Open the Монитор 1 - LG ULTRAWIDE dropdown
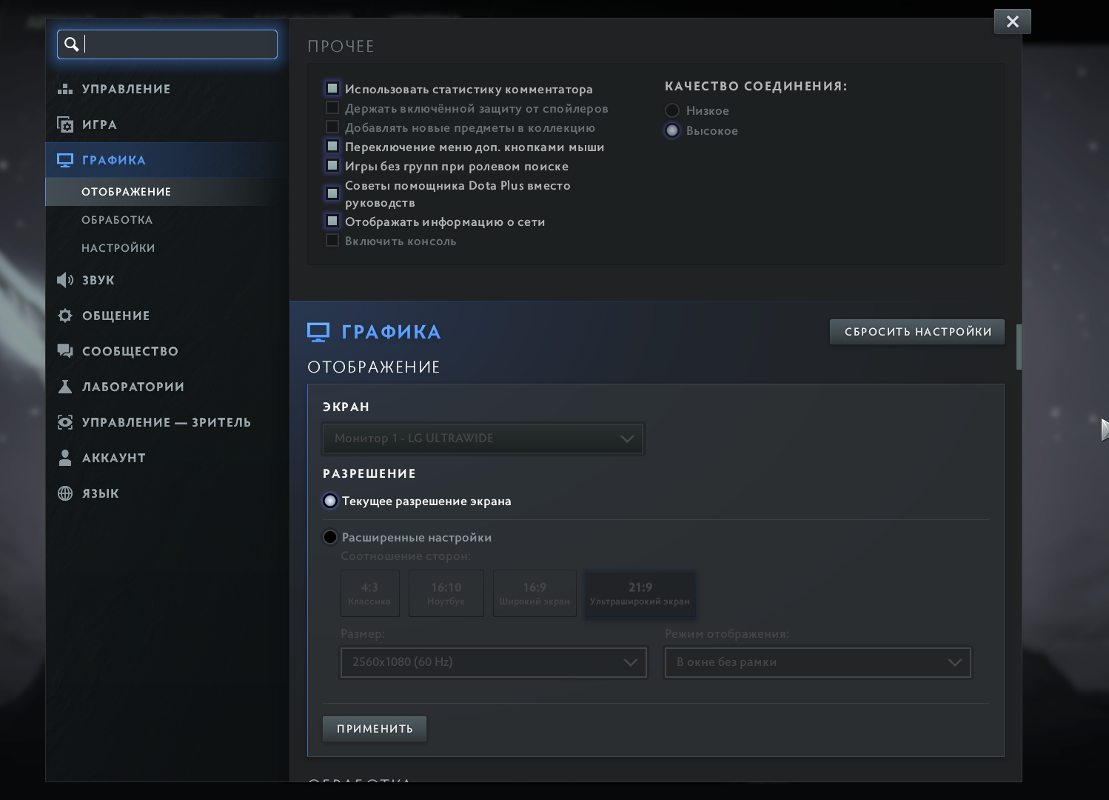 click(483, 439)
